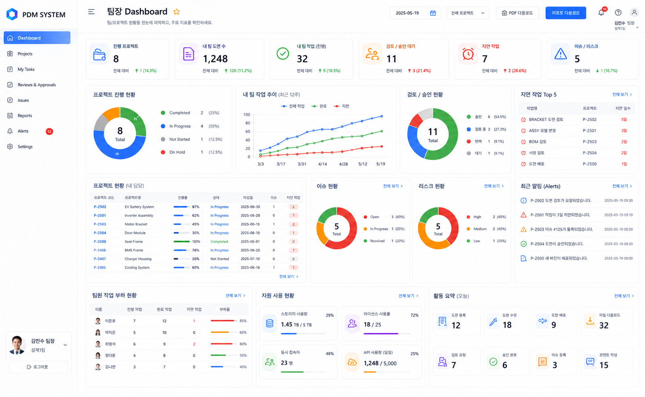Click the warning triangle icon on 이슈 / 리스크 card
The height and width of the screenshot is (397, 645).
(x=560, y=54)
